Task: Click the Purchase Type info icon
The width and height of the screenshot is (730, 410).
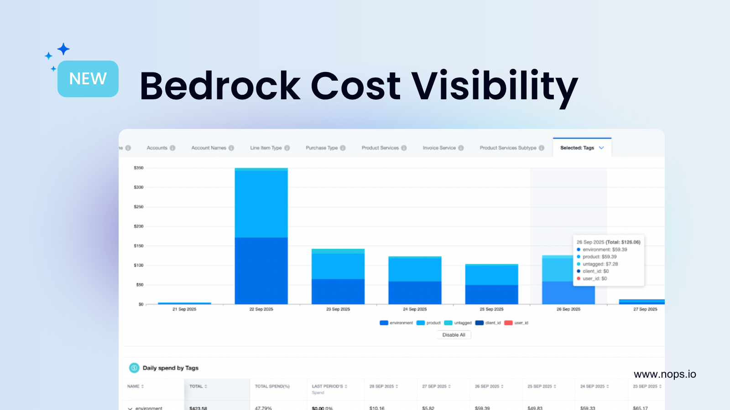Action: pyautogui.click(x=343, y=148)
